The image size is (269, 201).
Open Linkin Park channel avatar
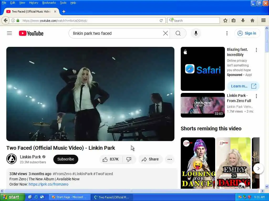coord(12,159)
